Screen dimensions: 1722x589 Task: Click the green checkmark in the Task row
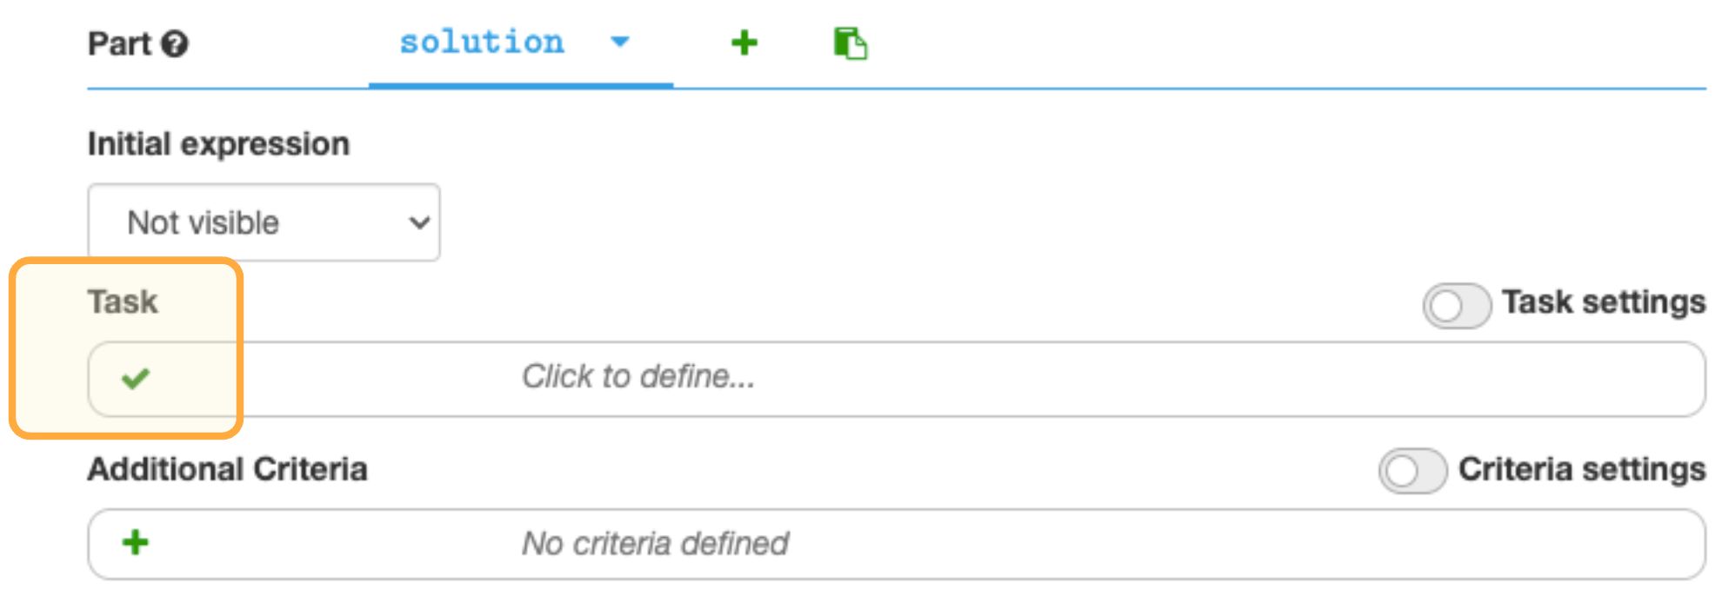[135, 378]
